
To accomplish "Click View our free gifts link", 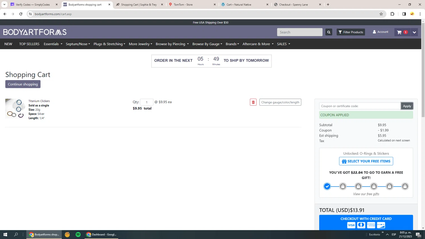I will point(366,194).
